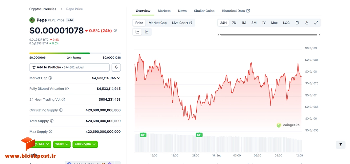The height and width of the screenshot is (164, 350).
Task: Open Market Cap info tooltip icon
Action: click(x=50, y=78)
